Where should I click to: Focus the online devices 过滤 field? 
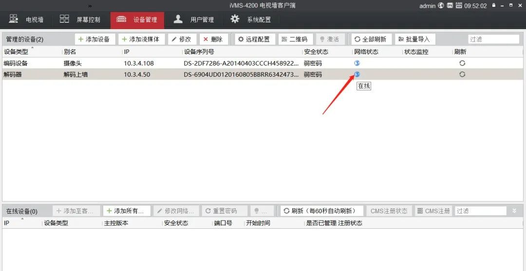coord(480,211)
